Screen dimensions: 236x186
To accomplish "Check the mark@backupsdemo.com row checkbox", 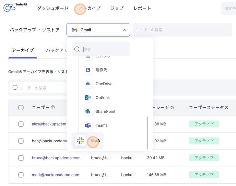I will click(21, 175).
